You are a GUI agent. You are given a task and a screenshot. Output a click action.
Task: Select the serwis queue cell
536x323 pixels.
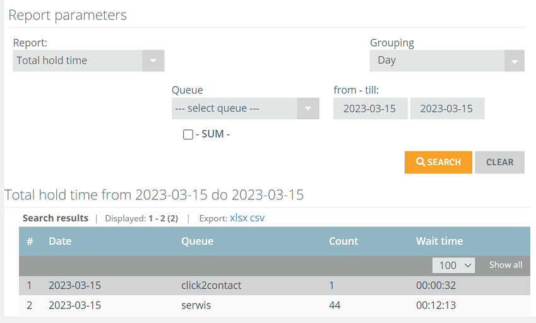196,305
